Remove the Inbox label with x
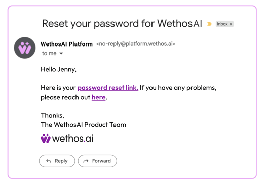266x184 pixels. [x=231, y=24]
